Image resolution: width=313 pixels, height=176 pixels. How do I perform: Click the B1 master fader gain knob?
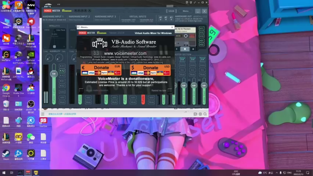194,85
